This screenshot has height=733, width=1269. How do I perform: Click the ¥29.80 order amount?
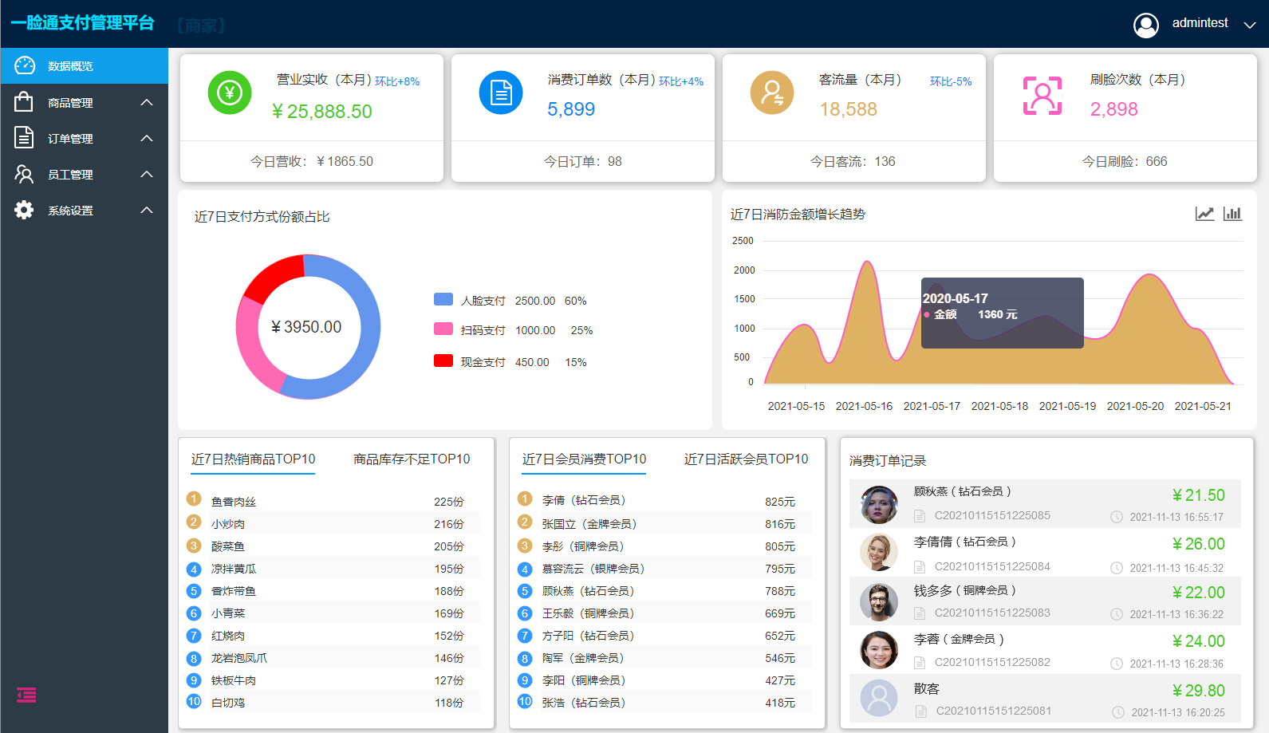point(1199,690)
